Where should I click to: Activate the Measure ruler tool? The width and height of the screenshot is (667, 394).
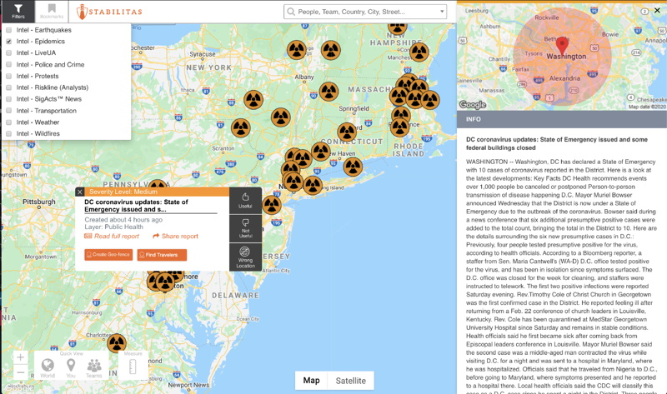133,366
